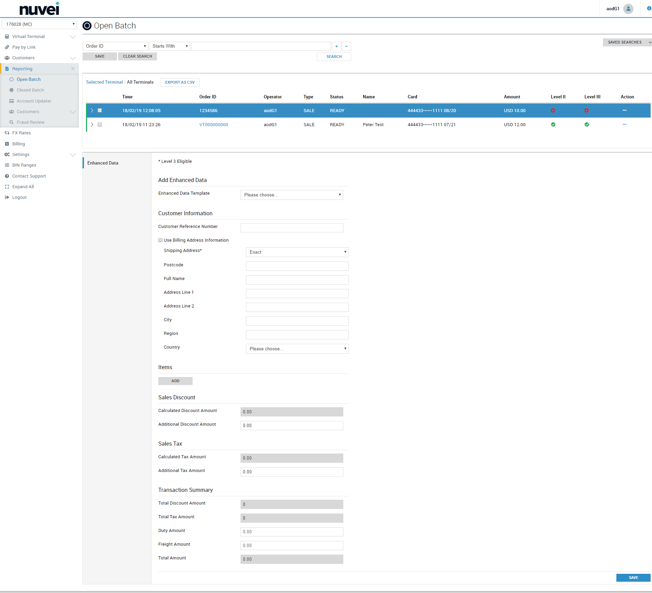Open action menu for VT000000000 order
The width and height of the screenshot is (652, 593).
coord(624,125)
